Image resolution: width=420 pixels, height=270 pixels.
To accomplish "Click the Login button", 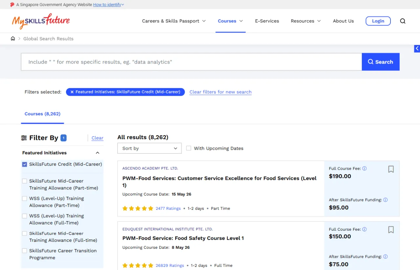I will click(x=378, y=21).
